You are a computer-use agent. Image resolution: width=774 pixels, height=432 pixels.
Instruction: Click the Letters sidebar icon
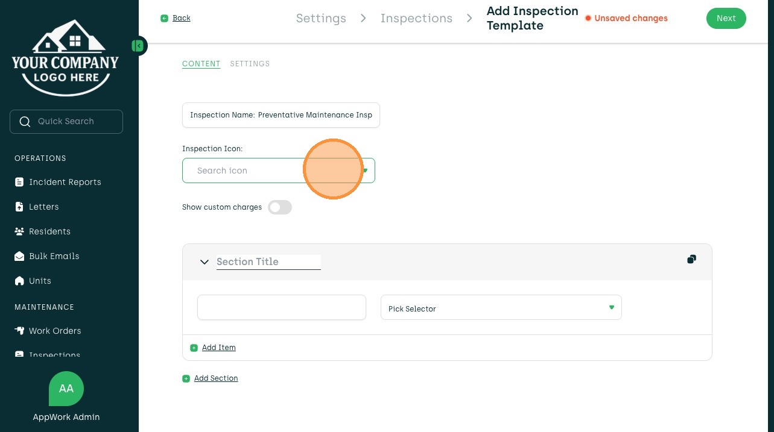click(19, 207)
